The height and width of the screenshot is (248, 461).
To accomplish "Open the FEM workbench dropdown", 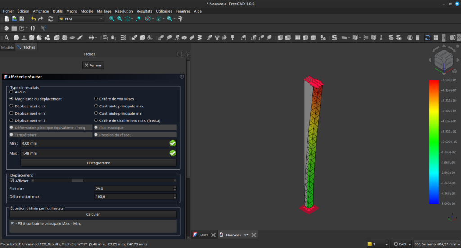I will pos(81,19).
